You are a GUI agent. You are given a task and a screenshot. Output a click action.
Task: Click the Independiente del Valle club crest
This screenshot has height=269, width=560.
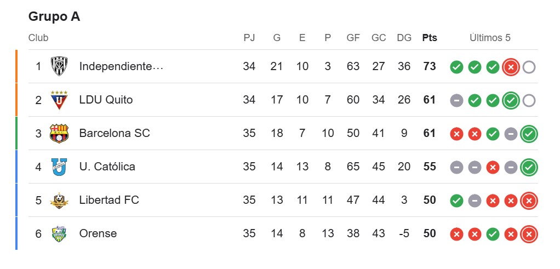click(x=59, y=67)
